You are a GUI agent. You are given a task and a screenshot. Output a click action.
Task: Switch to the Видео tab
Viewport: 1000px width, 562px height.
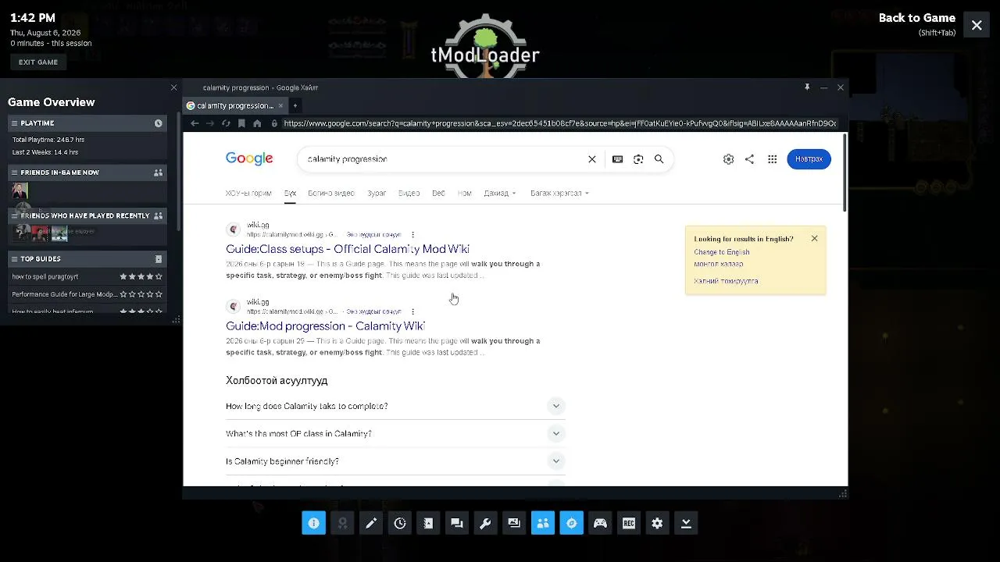[x=409, y=194]
